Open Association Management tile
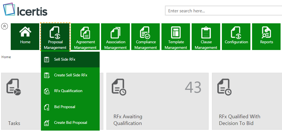The image size is (282, 132). click(115, 37)
